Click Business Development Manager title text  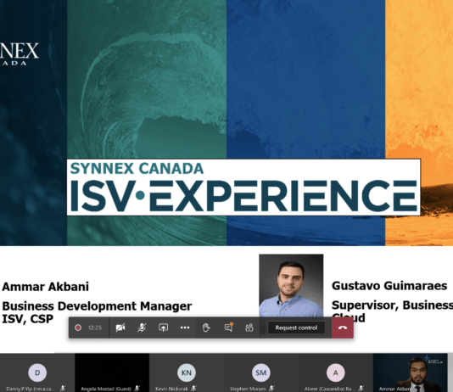click(97, 306)
